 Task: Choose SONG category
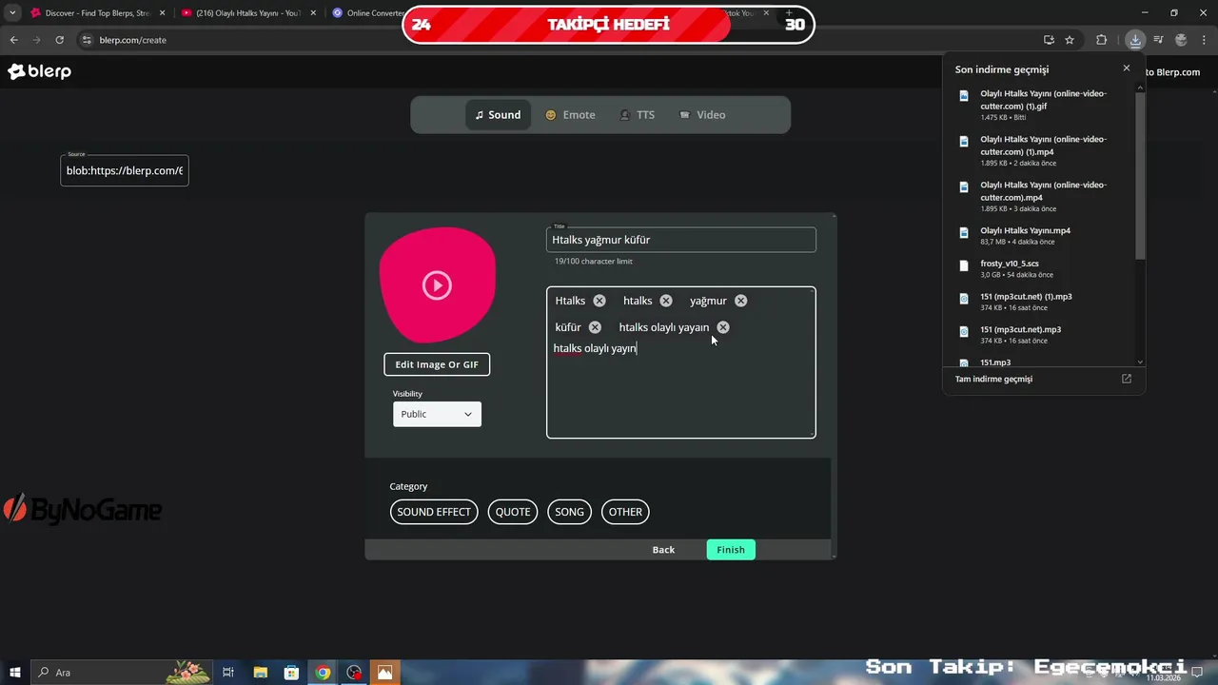click(569, 512)
